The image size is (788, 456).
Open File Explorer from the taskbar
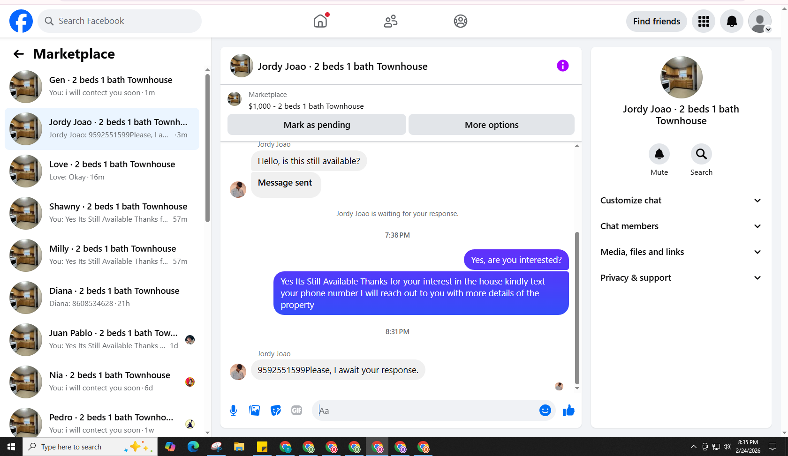(x=239, y=447)
